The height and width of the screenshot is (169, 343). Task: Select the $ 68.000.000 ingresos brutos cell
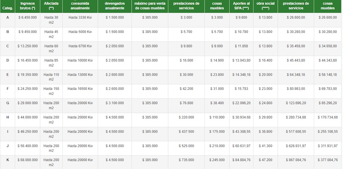click(28, 160)
